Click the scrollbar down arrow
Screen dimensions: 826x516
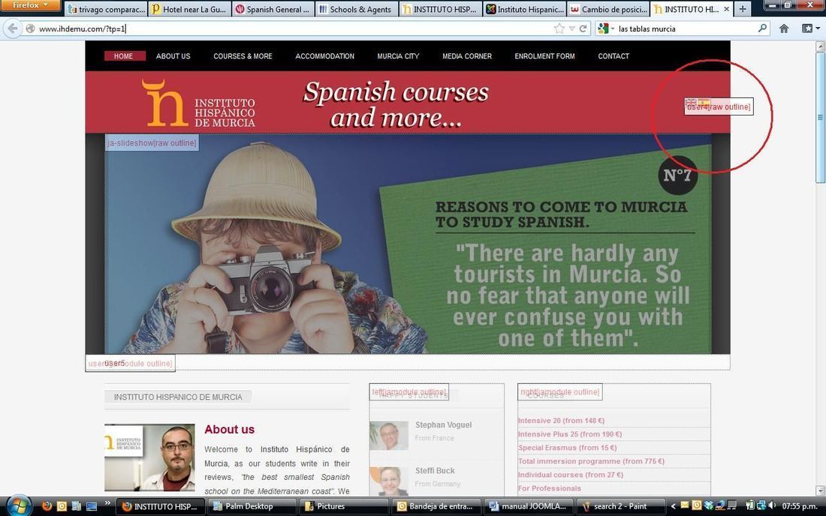pyautogui.click(x=820, y=490)
